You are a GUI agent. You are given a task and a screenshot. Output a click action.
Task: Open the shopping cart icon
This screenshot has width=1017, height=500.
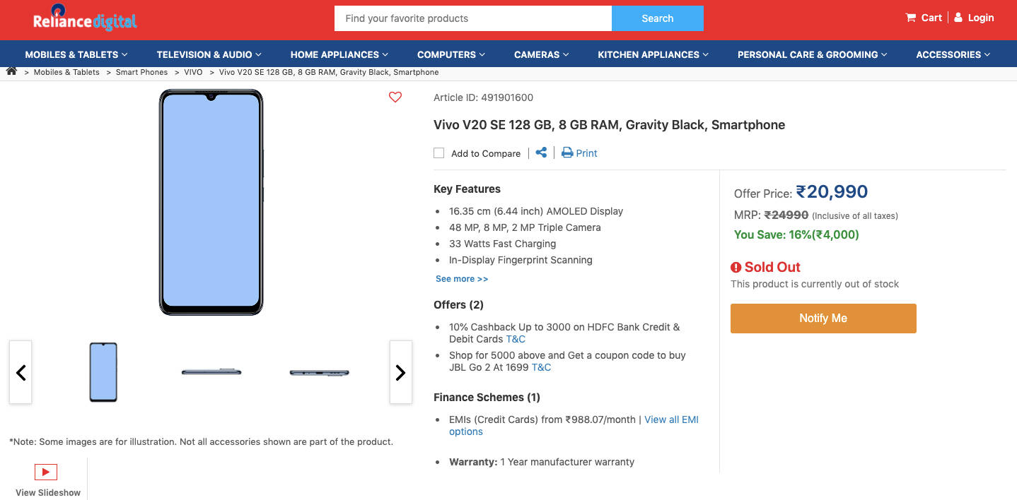(911, 18)
